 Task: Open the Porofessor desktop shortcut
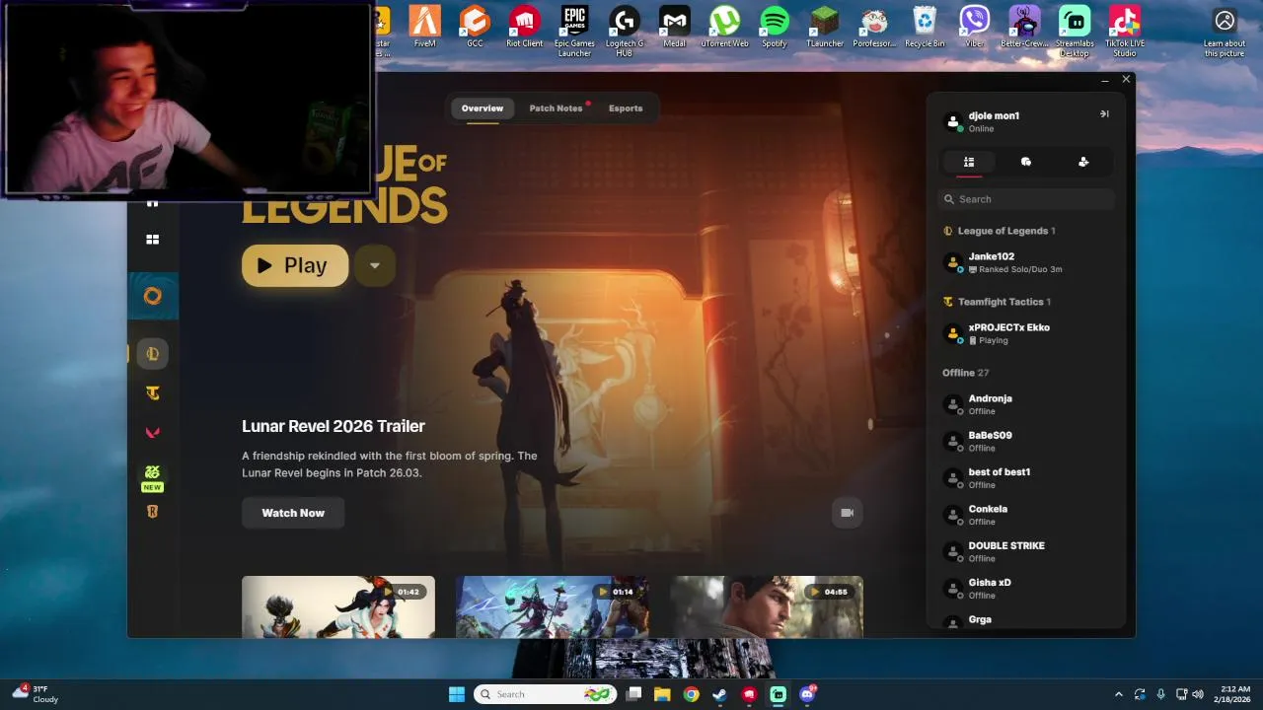[874, 28]
